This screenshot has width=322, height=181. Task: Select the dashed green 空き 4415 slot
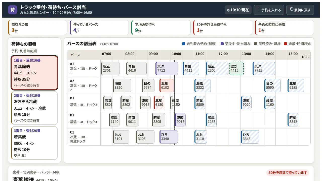[x=236, y=68]
